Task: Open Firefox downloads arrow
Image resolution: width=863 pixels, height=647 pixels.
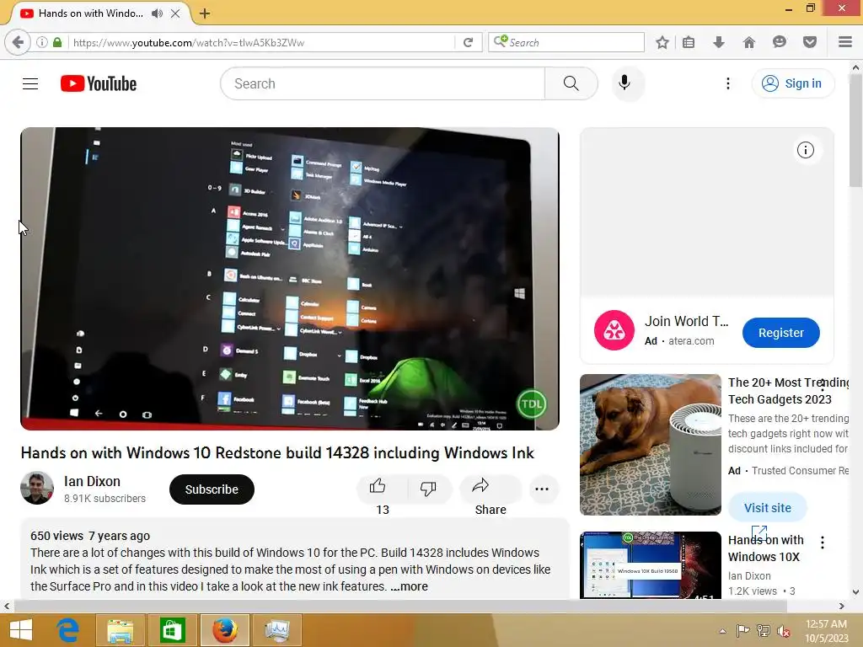Action: 718,42
